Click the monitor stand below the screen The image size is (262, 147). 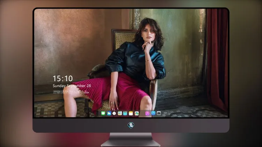tap(131, 140)
